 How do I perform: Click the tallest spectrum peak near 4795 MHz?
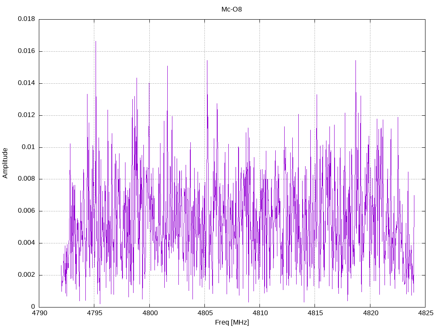[x=96, y=41]
